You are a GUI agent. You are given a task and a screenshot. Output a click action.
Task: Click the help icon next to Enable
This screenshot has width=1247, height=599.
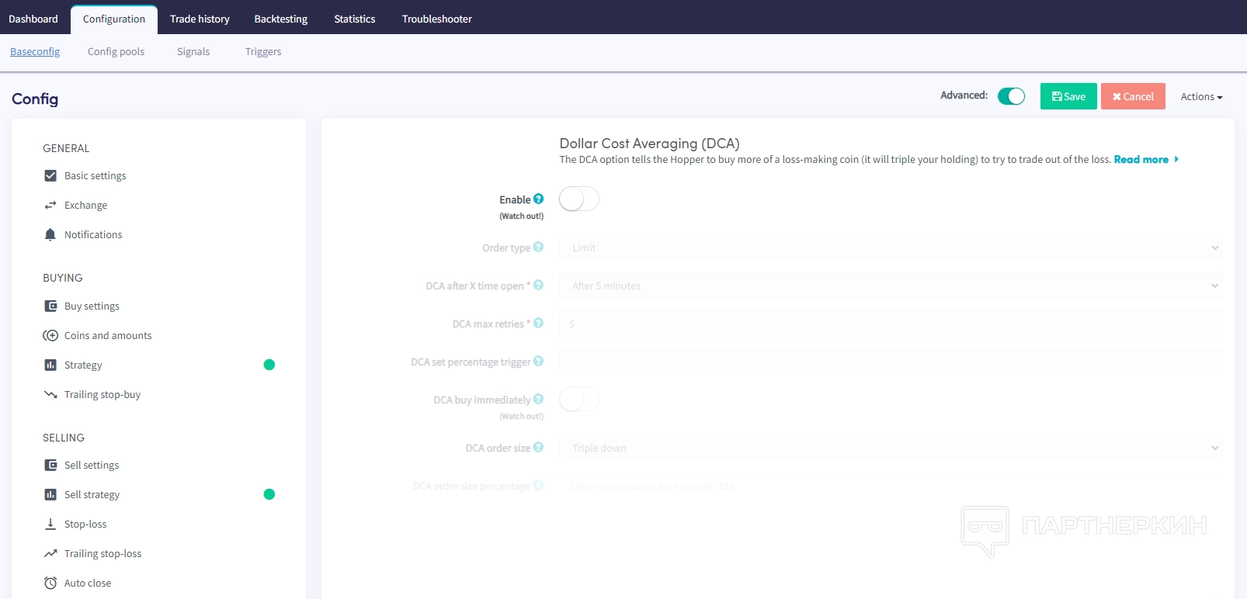[x=539, y=199]
